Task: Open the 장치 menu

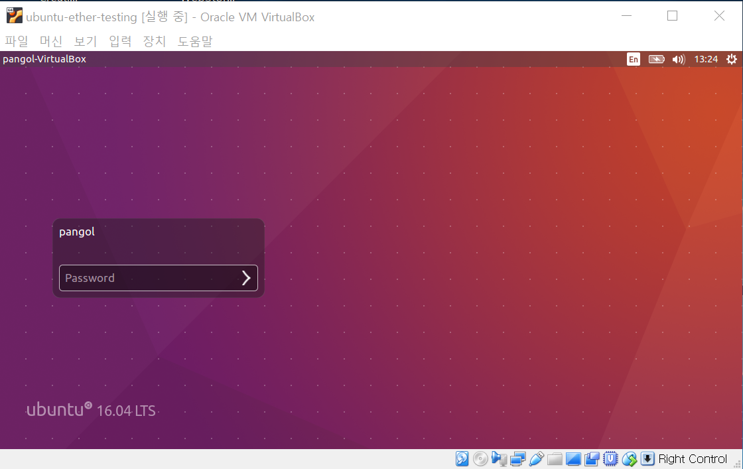Action: click(155, 41)
